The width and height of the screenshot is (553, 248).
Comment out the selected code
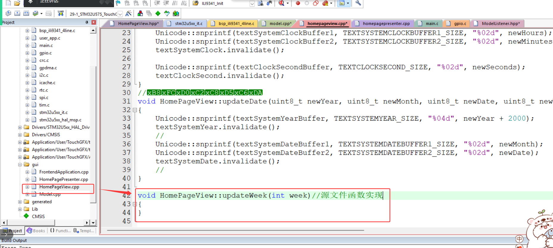pos(175,3)
